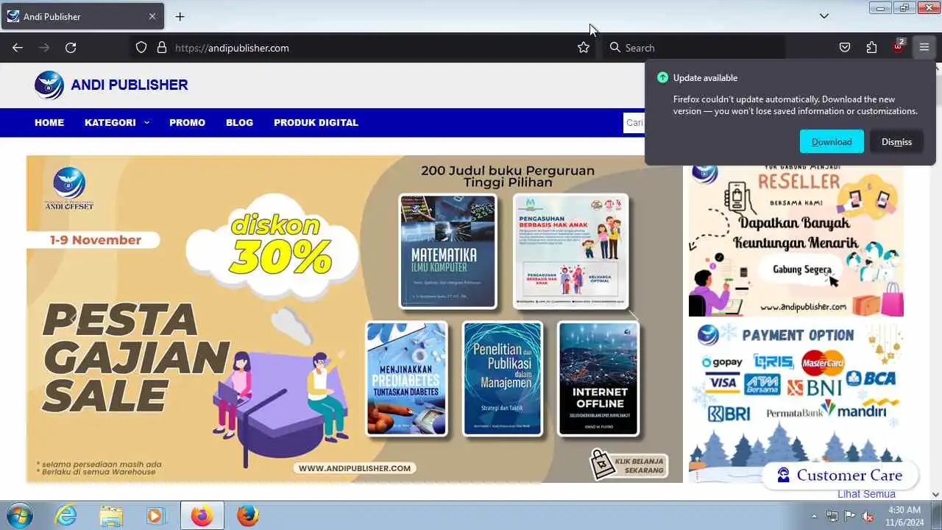
Task: Dismiss the Firefox update notification
Action: 896,141
